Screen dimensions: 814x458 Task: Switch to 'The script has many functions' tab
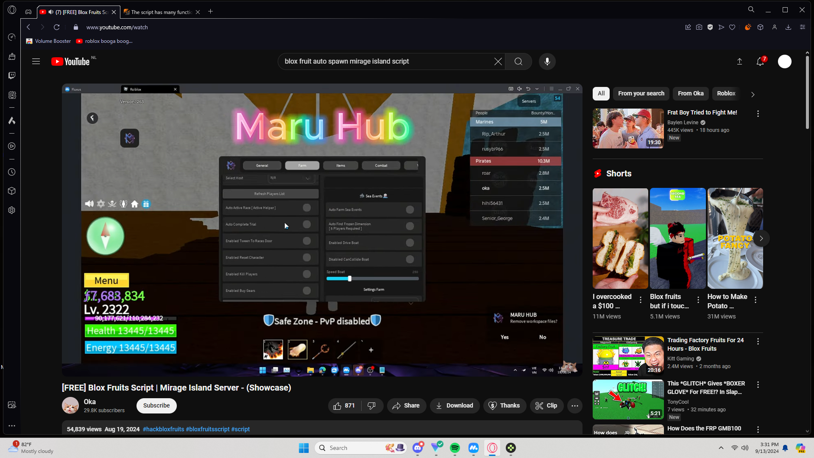point(162,12)
